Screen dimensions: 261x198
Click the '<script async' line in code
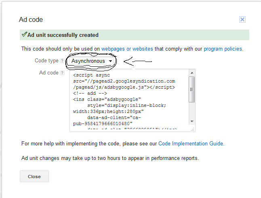point(91,75)
